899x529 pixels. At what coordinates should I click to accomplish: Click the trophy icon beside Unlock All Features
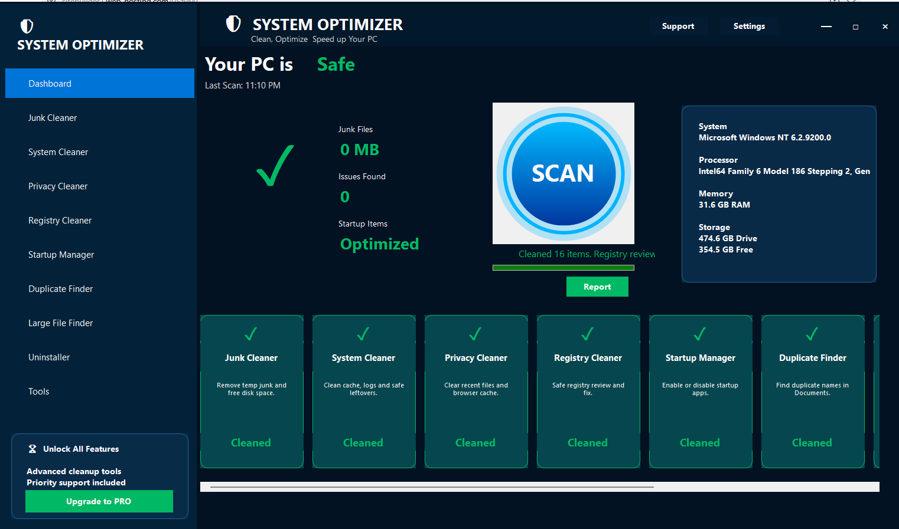click(32, 449)
